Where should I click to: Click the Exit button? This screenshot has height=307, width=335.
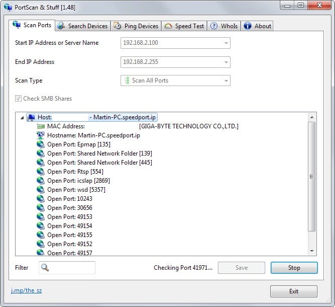point(293,291)
